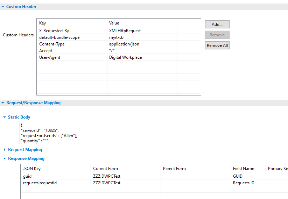This screenshot has width=288, height=199.
Task: Click the Requests ID field name cell
Action: [244, 183]
